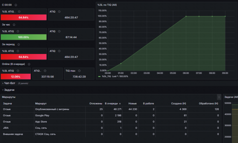Image resolution: width=238 pixels, height=143 pixels.
Task: Sort table by Создано (Н) column header
Action: pyautogui.click(x=178, y=104)
